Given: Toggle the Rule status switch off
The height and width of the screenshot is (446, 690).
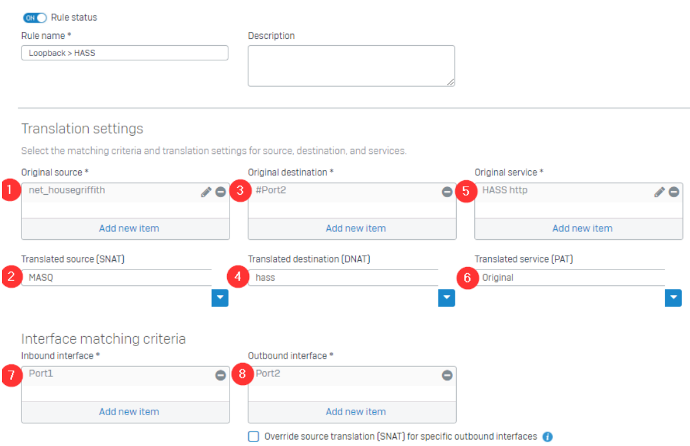Looking at the screenshot, I should click(35, 18).
